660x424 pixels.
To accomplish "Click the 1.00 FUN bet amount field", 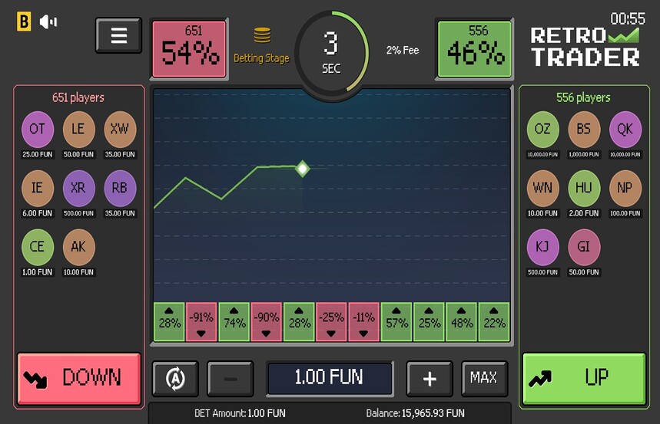I will tap(330, 378).
